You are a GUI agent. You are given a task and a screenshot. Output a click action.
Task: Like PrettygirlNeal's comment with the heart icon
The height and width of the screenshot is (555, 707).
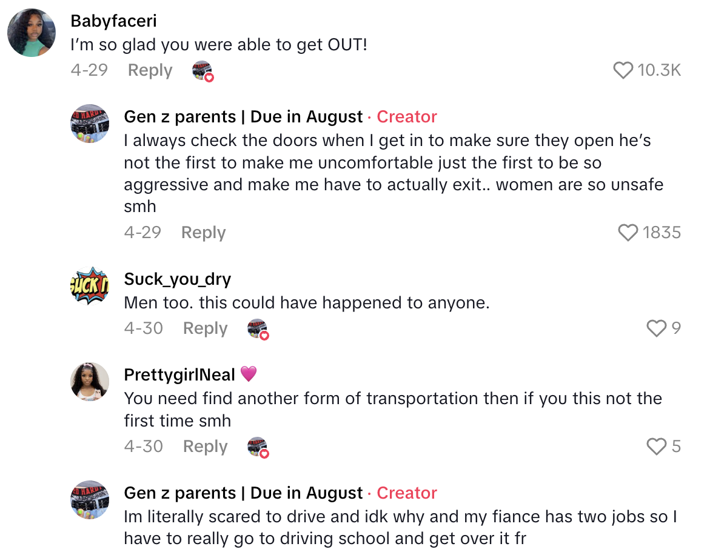pos(657,447)
